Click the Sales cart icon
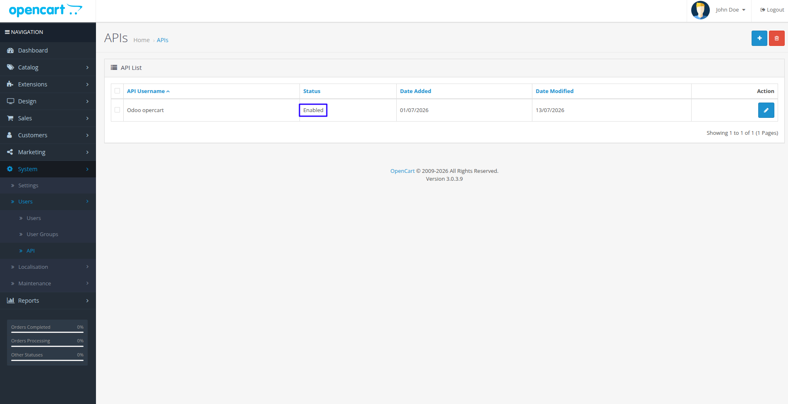The width and height of the screenshot is (788, 404). [10, 118]
